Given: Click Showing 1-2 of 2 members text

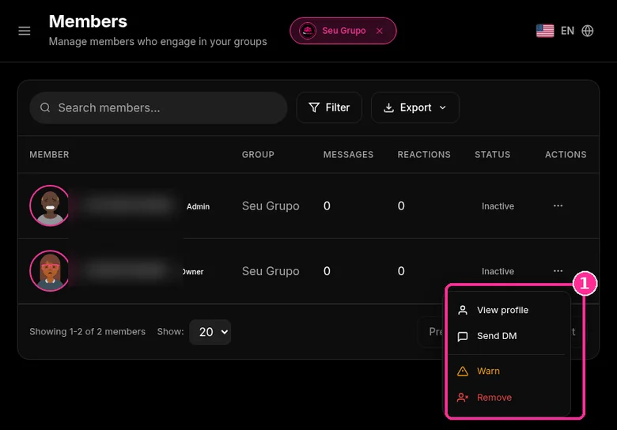Looking at the screenshot, I should (87, 332).
